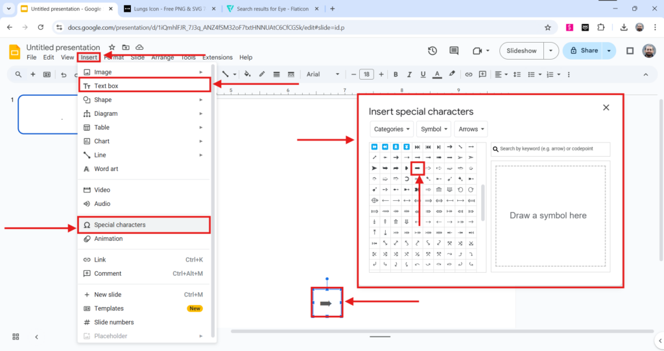Click the fill color paint bucket icon
Viewport: 664px width, 351px height.
click(248, 74)
